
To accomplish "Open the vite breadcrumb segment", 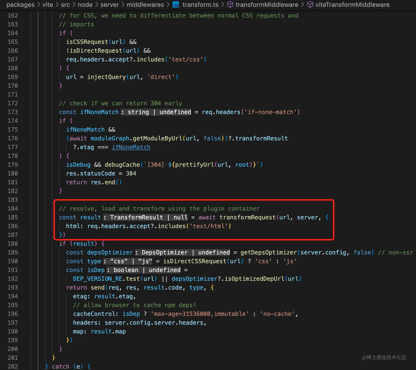I will click(48, 5).
